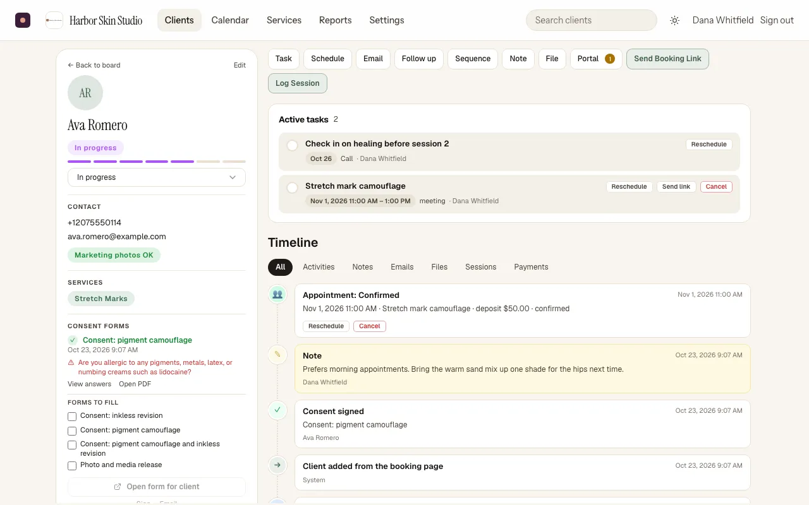Click the Stretch Marks service tag
The width and height of the screenshot is (809, 505).
101,299
